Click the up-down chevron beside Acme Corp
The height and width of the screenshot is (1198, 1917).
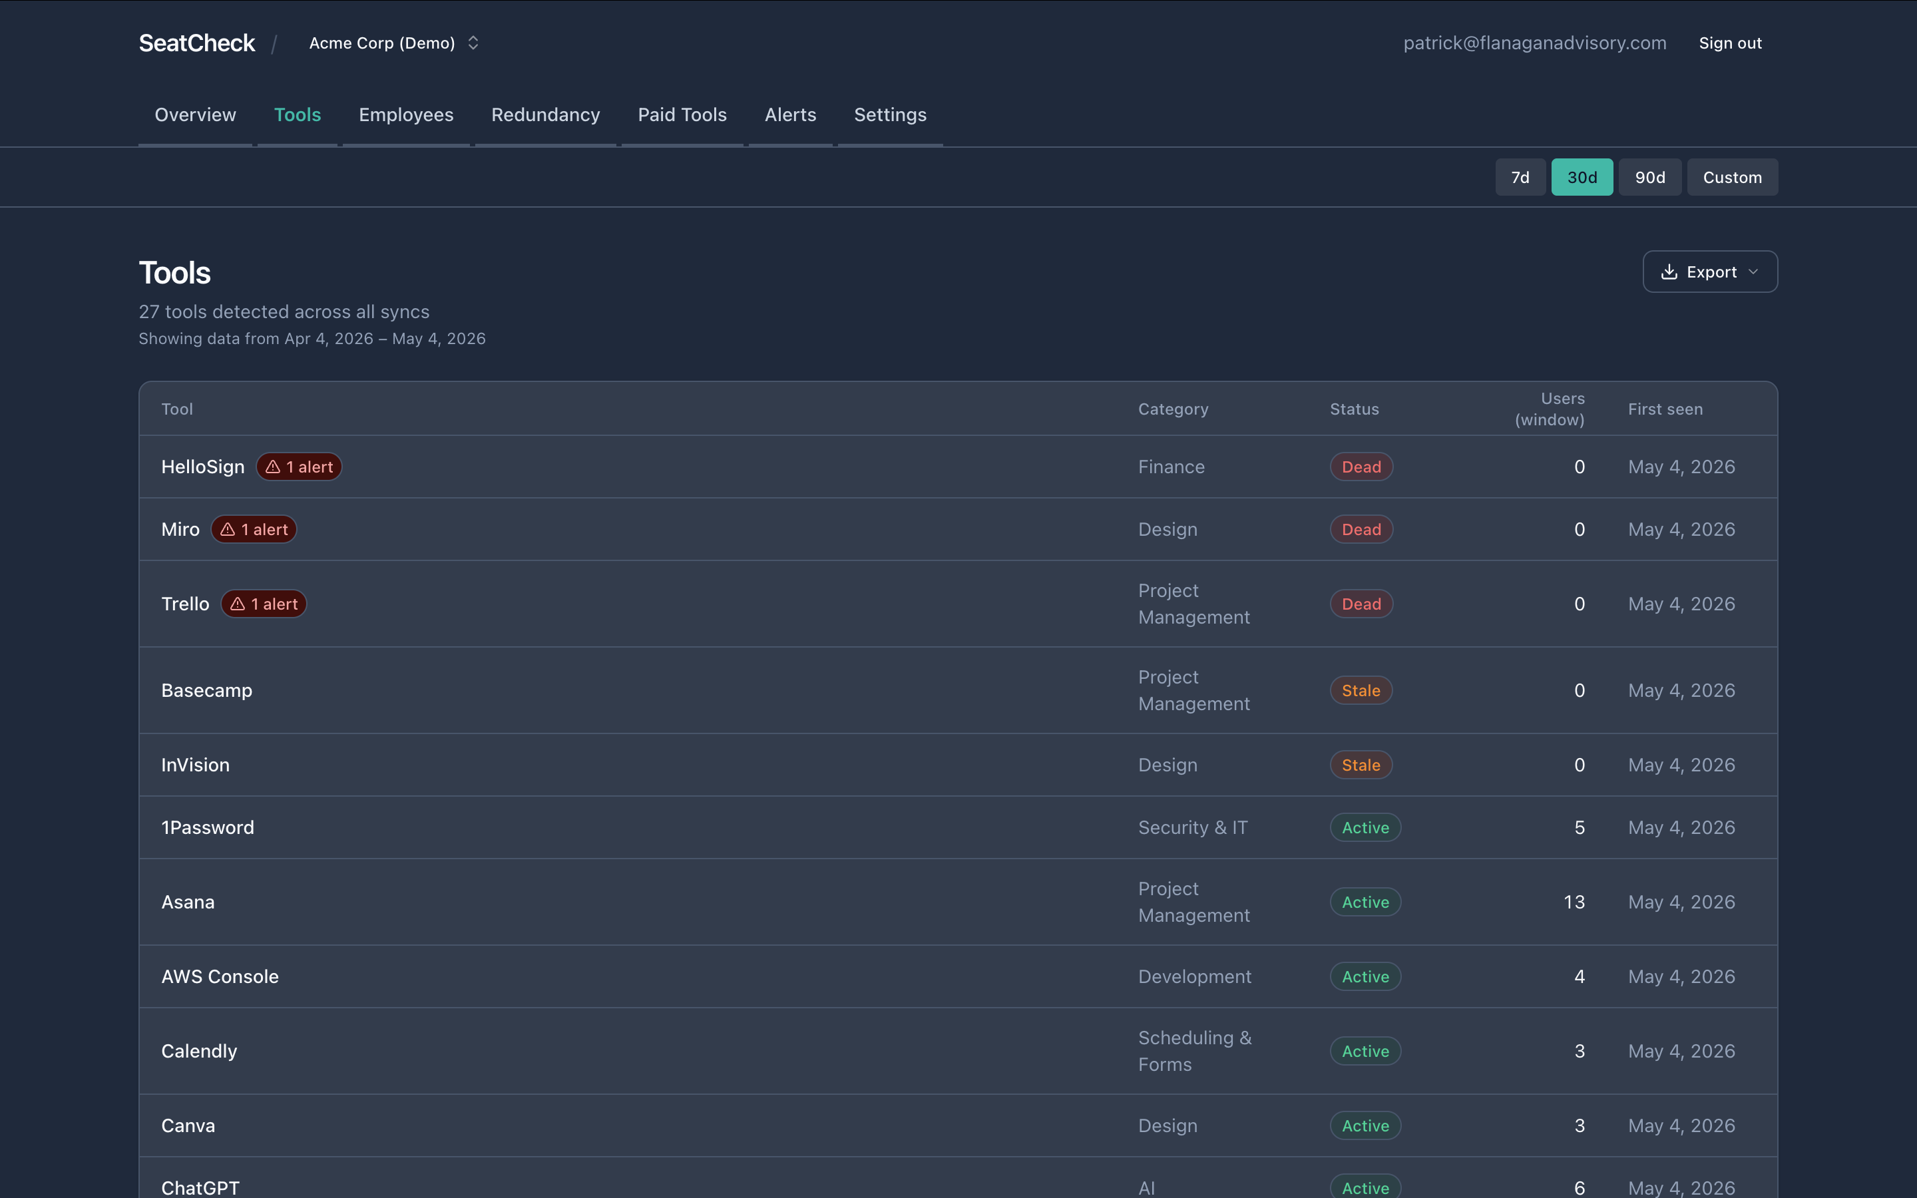coord(473,43)
